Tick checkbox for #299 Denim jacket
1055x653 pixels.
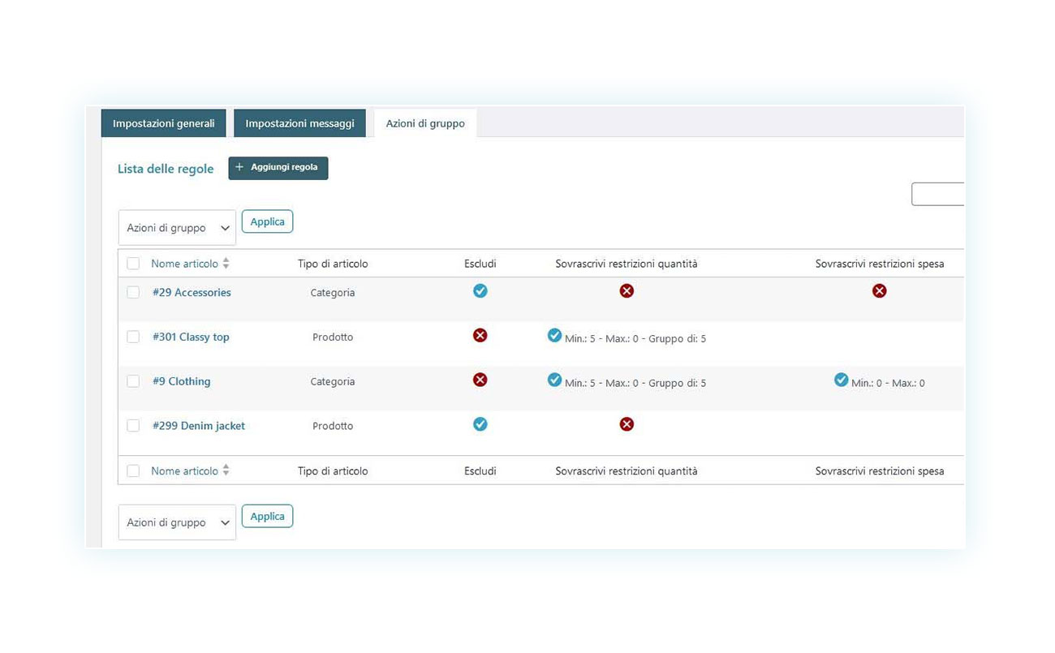133,426
